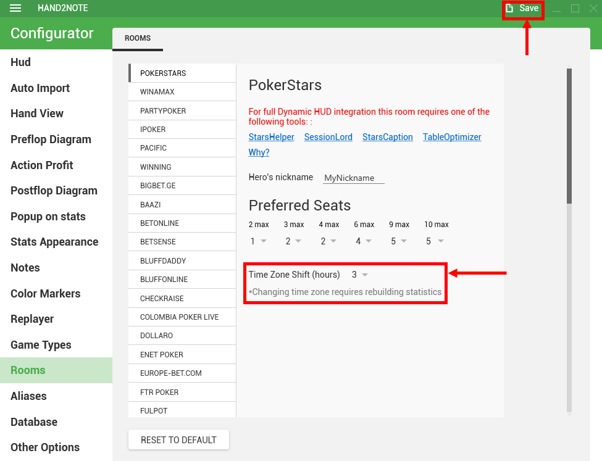This screenshot has height=461, width=602.
Task: Select COLOMBIA POKER LIVE room
Action: point(182,317)
